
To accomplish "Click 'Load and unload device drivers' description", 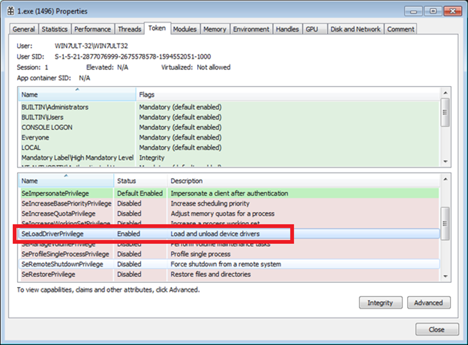I will point(215,233).
